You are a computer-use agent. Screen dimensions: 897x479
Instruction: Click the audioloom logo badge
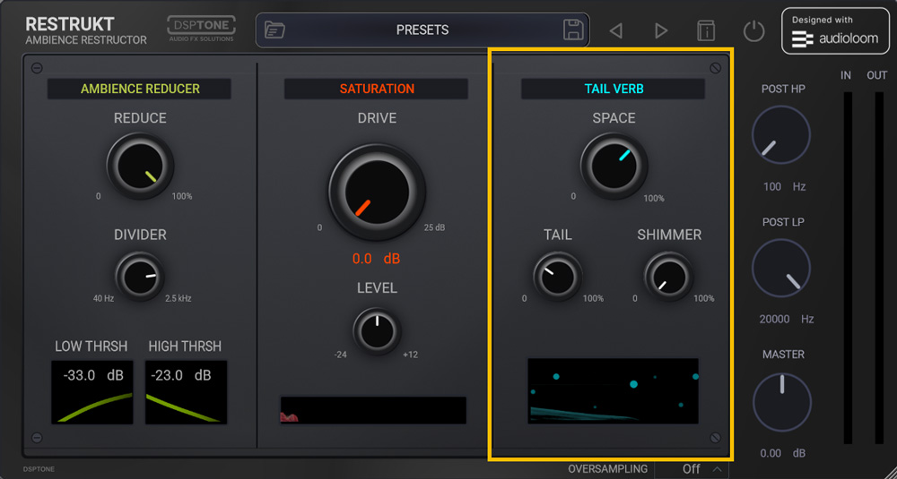pos(836,30)
